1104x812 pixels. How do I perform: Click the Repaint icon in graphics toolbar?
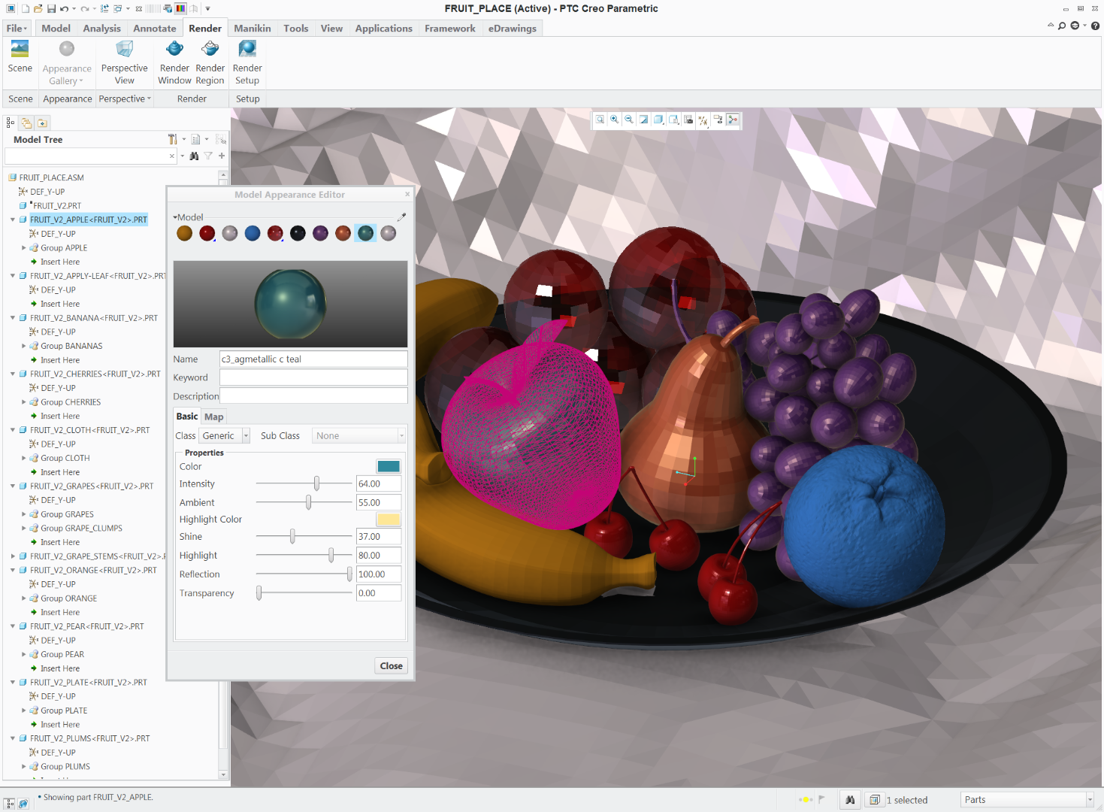pos(644,120)
